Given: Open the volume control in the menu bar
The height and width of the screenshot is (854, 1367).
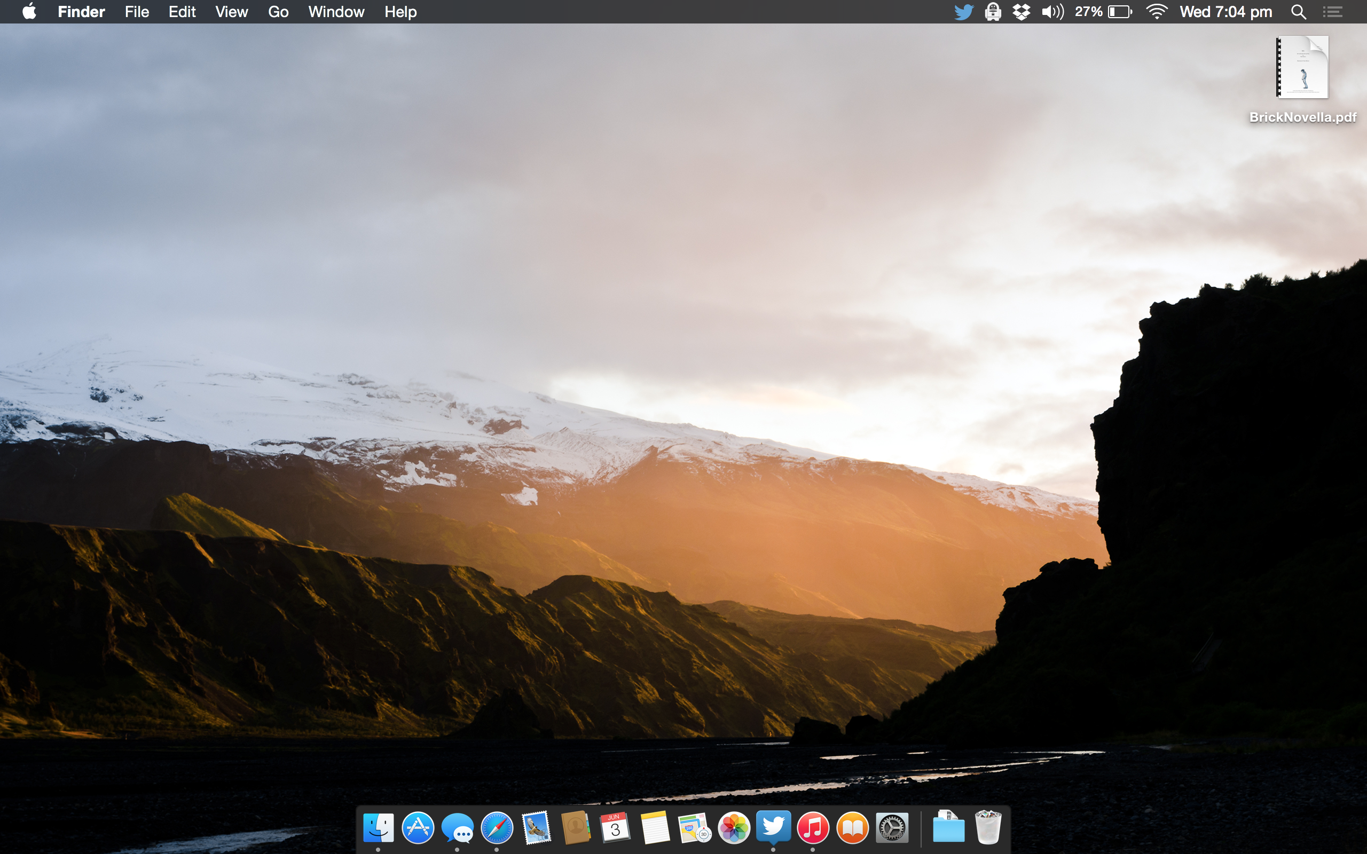Looking at the screenshot, I should coord(1053,11).
